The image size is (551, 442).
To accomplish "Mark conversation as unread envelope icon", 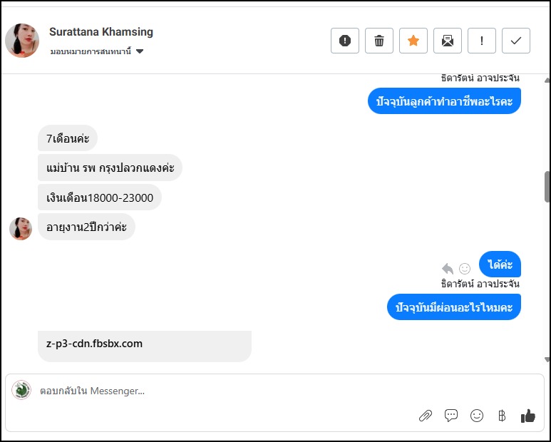I will pyautogui.click(x=448, y=41).
